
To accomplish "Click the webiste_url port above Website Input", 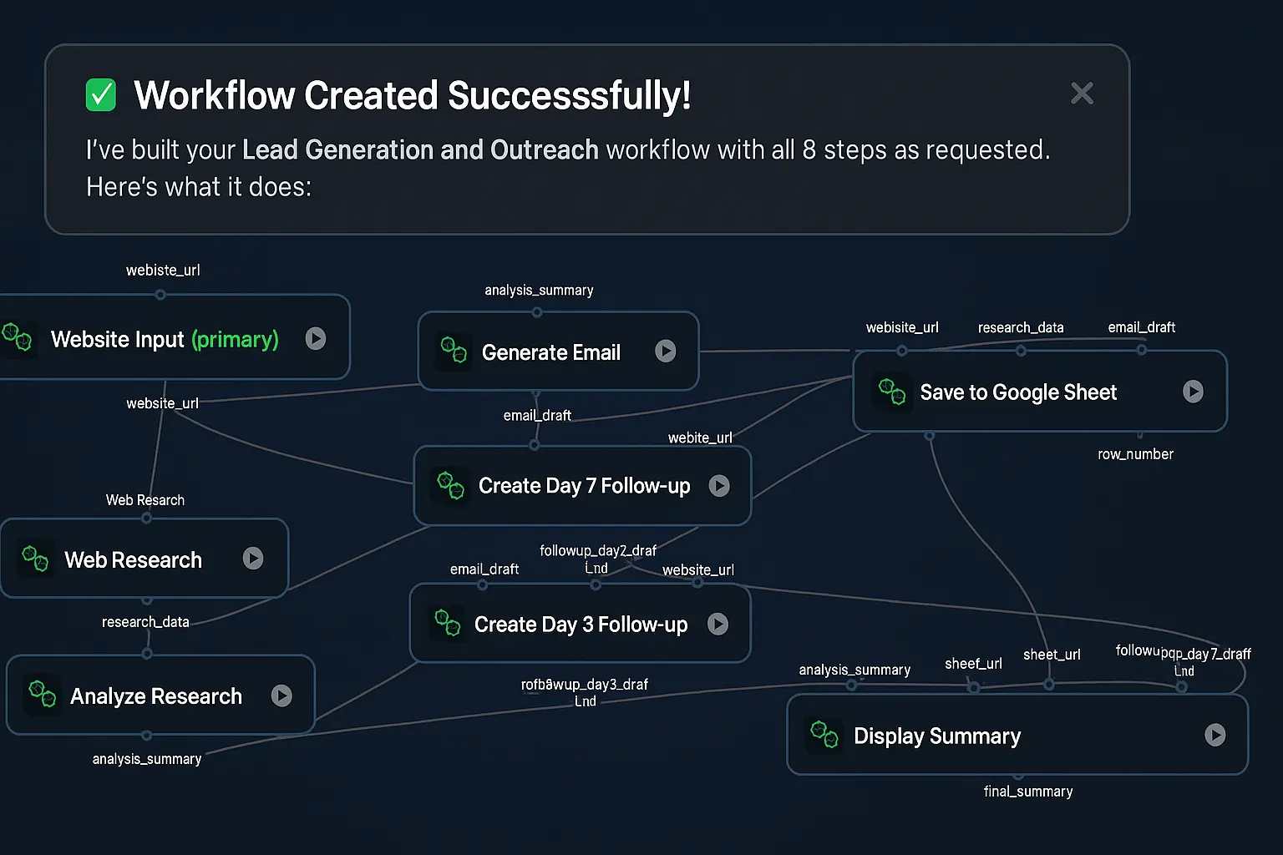I will coord(160,294).
